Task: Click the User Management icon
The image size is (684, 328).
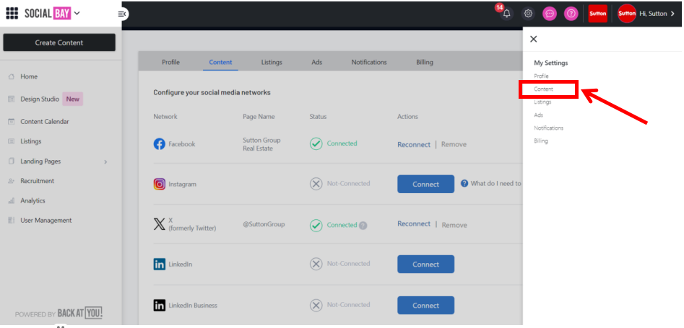Action: [12, 221]
